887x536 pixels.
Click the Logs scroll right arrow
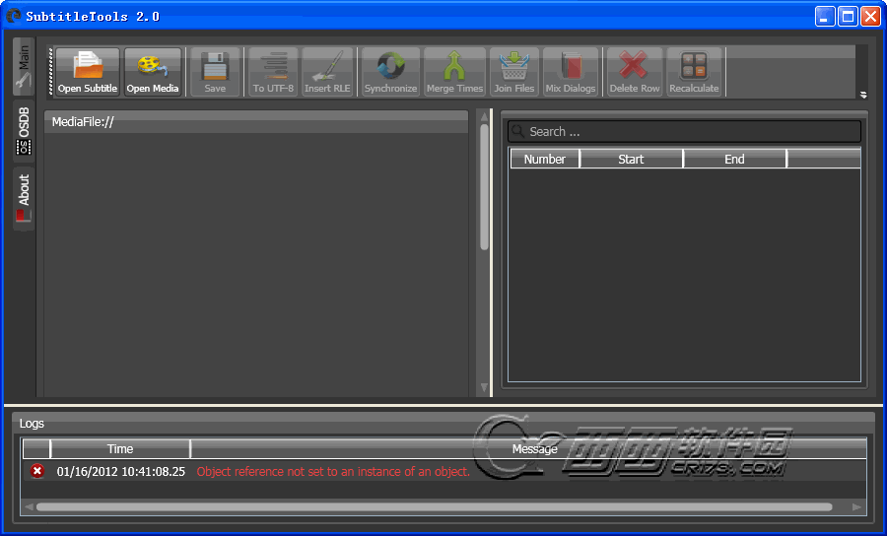pyautogui.click(x=857, y=507)
